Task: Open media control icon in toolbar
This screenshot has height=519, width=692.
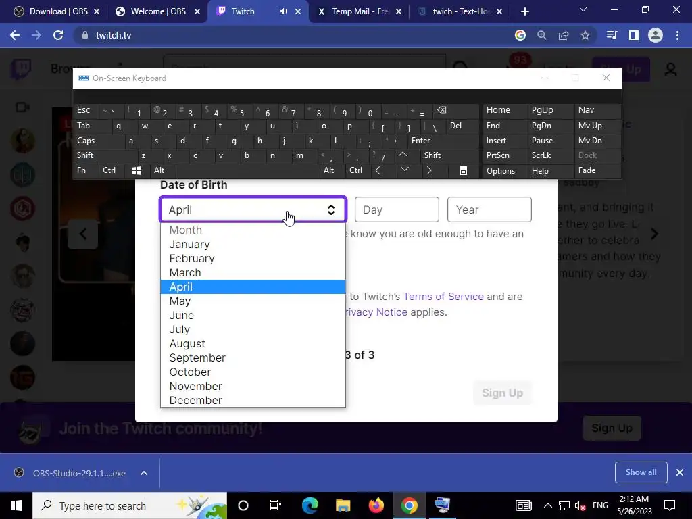Action: coord(612,35)
